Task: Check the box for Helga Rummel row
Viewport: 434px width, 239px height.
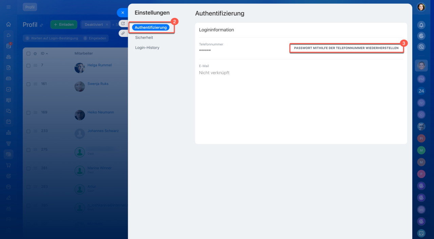Action: tap(28, 65)
